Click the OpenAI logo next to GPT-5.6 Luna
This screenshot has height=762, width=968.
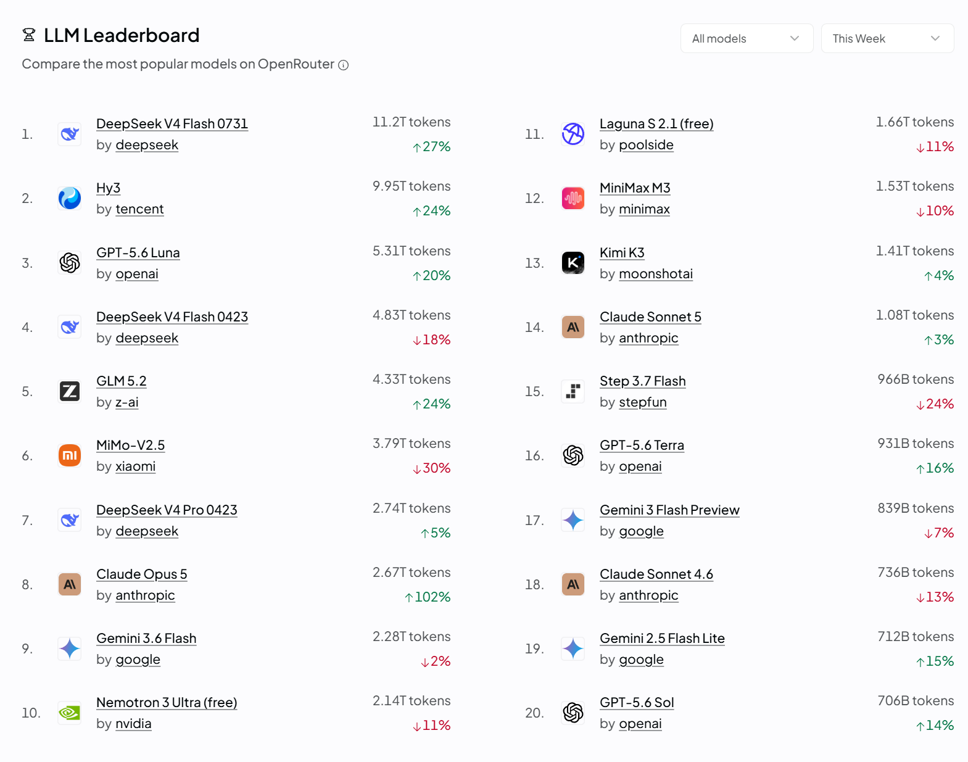coord(70,263)
